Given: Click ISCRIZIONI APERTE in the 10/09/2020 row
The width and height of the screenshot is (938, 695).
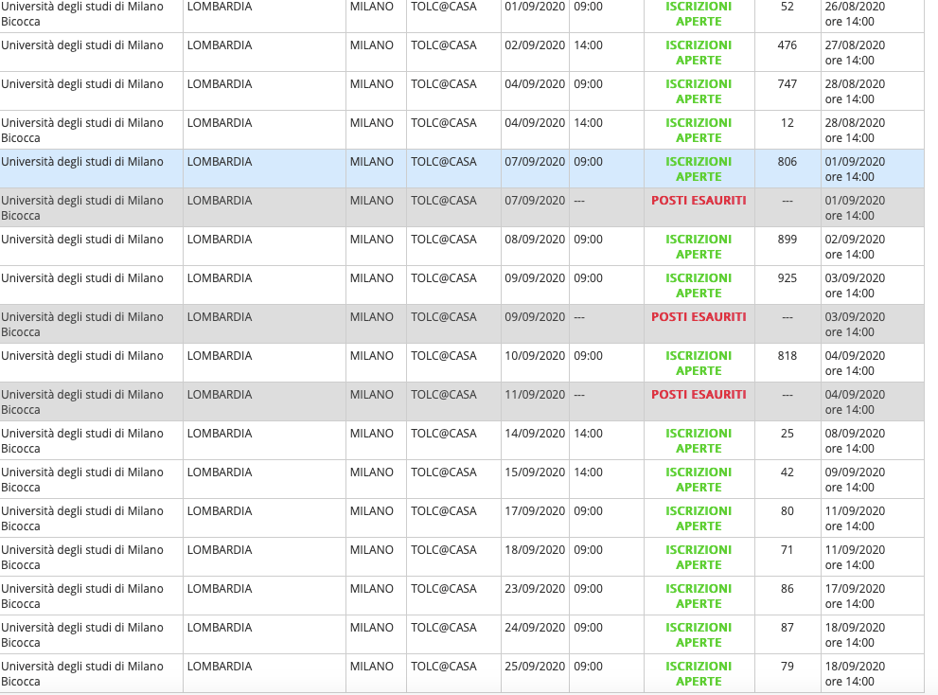Looking at the screenshot, I should (x=699, y=364).
